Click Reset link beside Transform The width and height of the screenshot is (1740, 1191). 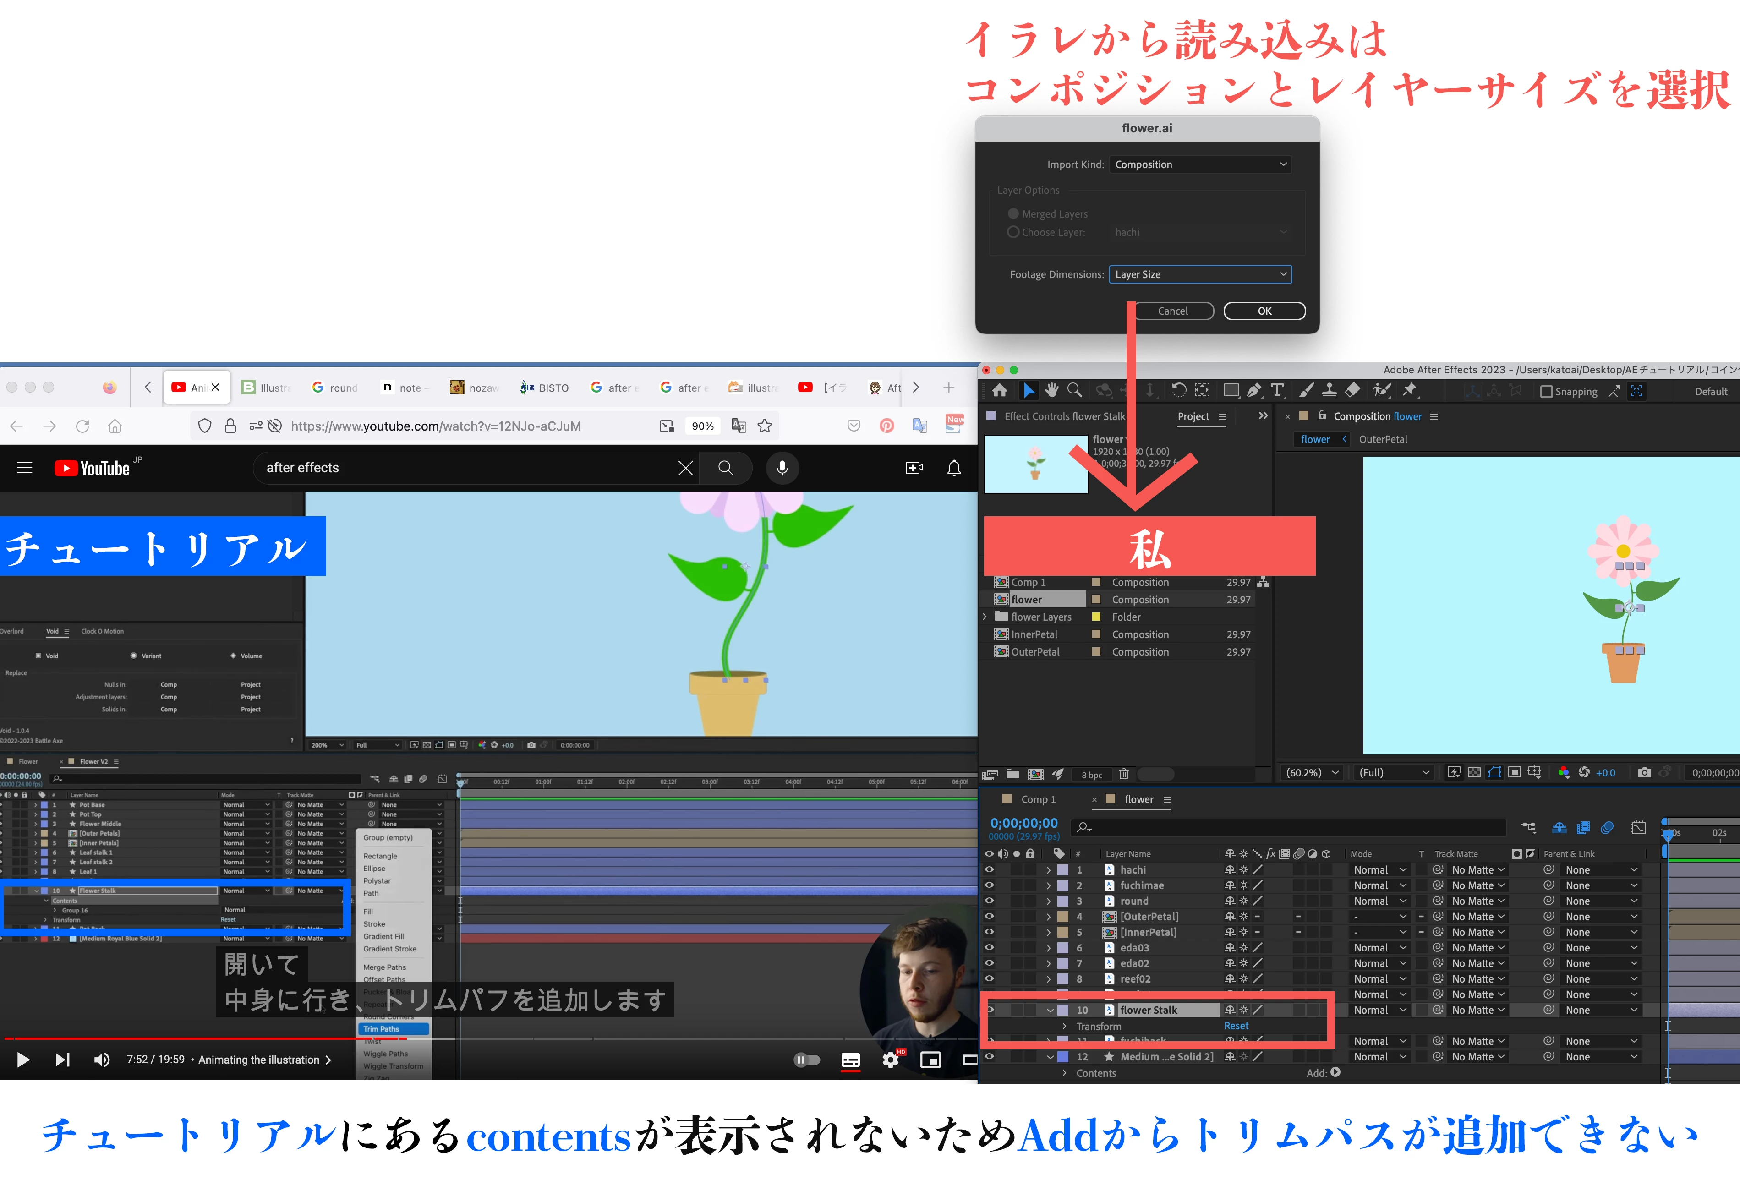pyautogui.click(x=1236, y=1026)
